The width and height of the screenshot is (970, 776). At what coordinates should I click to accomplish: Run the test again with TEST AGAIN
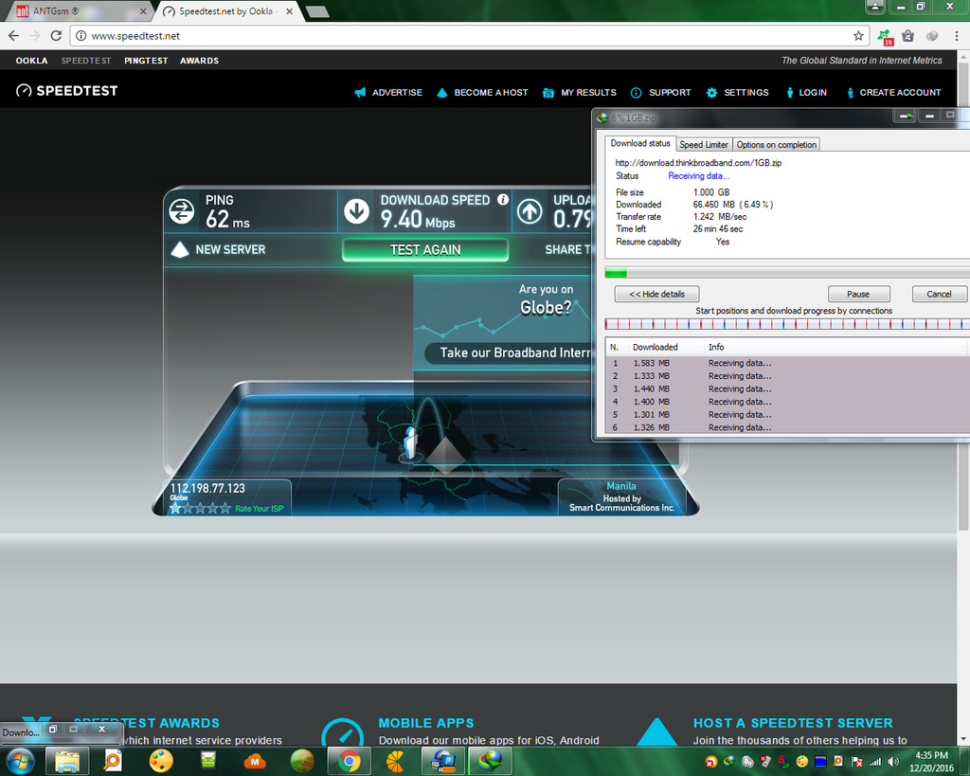tap(425, 250)
